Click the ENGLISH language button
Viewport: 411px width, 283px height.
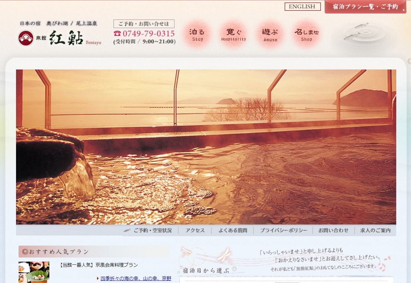pyautogui.click(x=303, y=7)
